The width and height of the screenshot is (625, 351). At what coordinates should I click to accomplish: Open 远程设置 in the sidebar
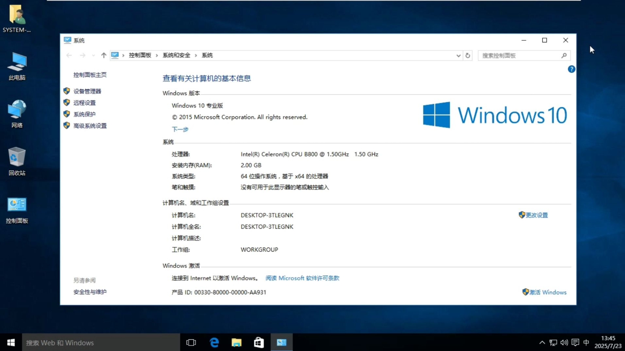(85, 102)
